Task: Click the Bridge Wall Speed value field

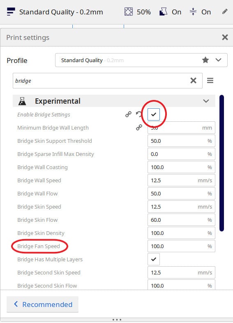Action: point(181,181)
